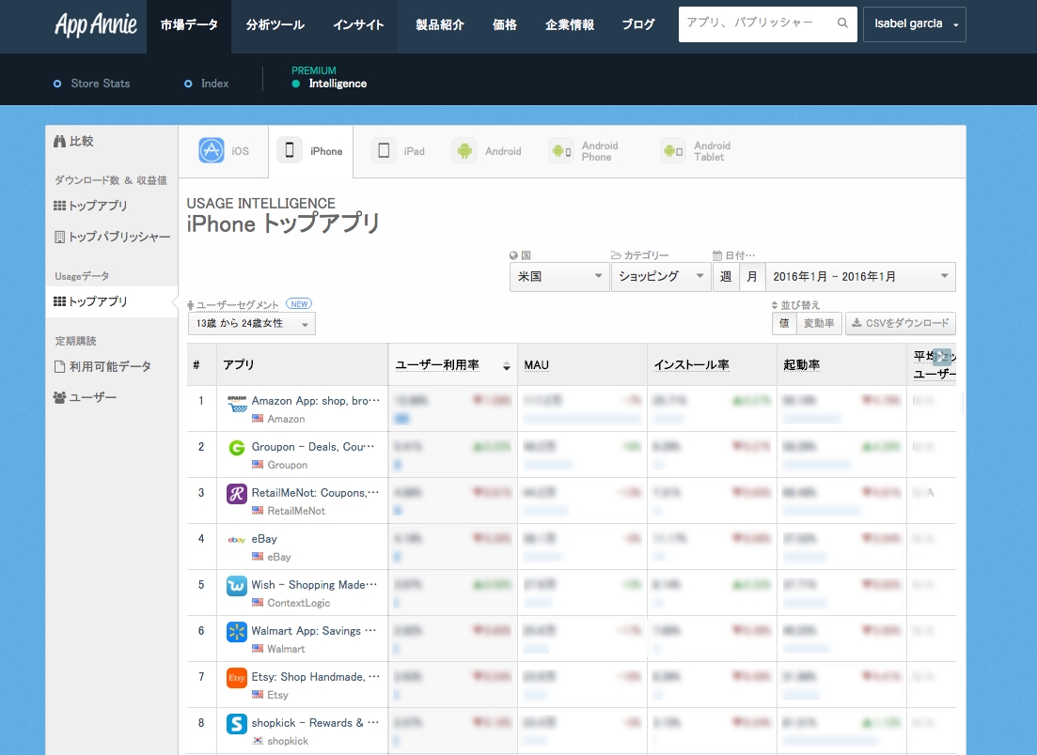1037x755 pixels.
Task: Switch to weekly (週) view
Action: [726, 277]
